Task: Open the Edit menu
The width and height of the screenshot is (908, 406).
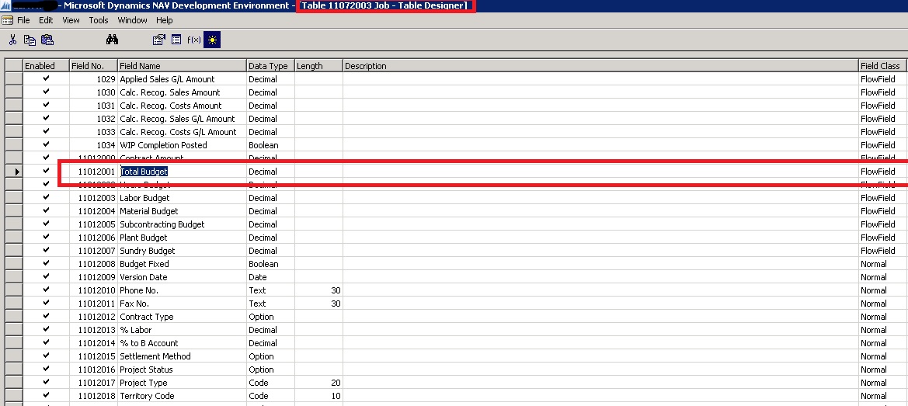Action: coord(46,20)
